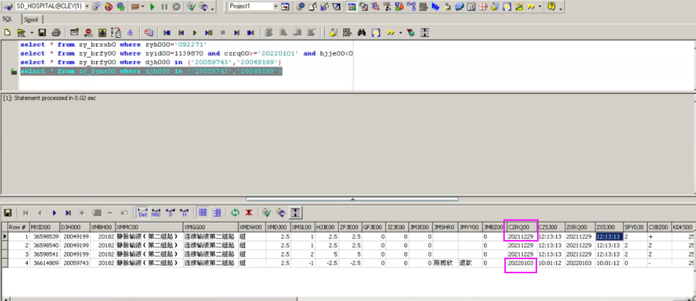Expand the Project1 combo box

[276, 7]
